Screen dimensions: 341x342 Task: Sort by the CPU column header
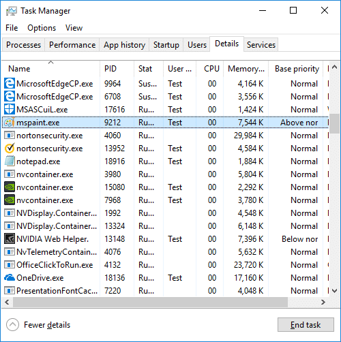coord(210,69)
